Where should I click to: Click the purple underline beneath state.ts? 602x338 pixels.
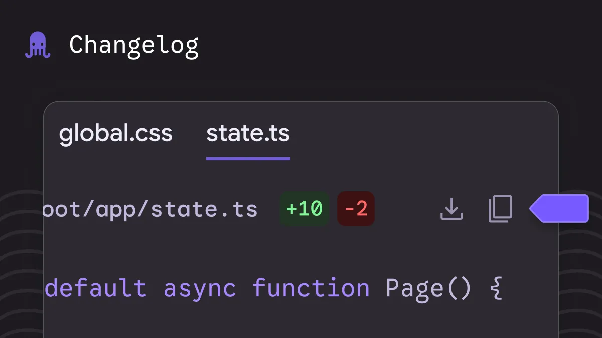(x=248, y=159)
